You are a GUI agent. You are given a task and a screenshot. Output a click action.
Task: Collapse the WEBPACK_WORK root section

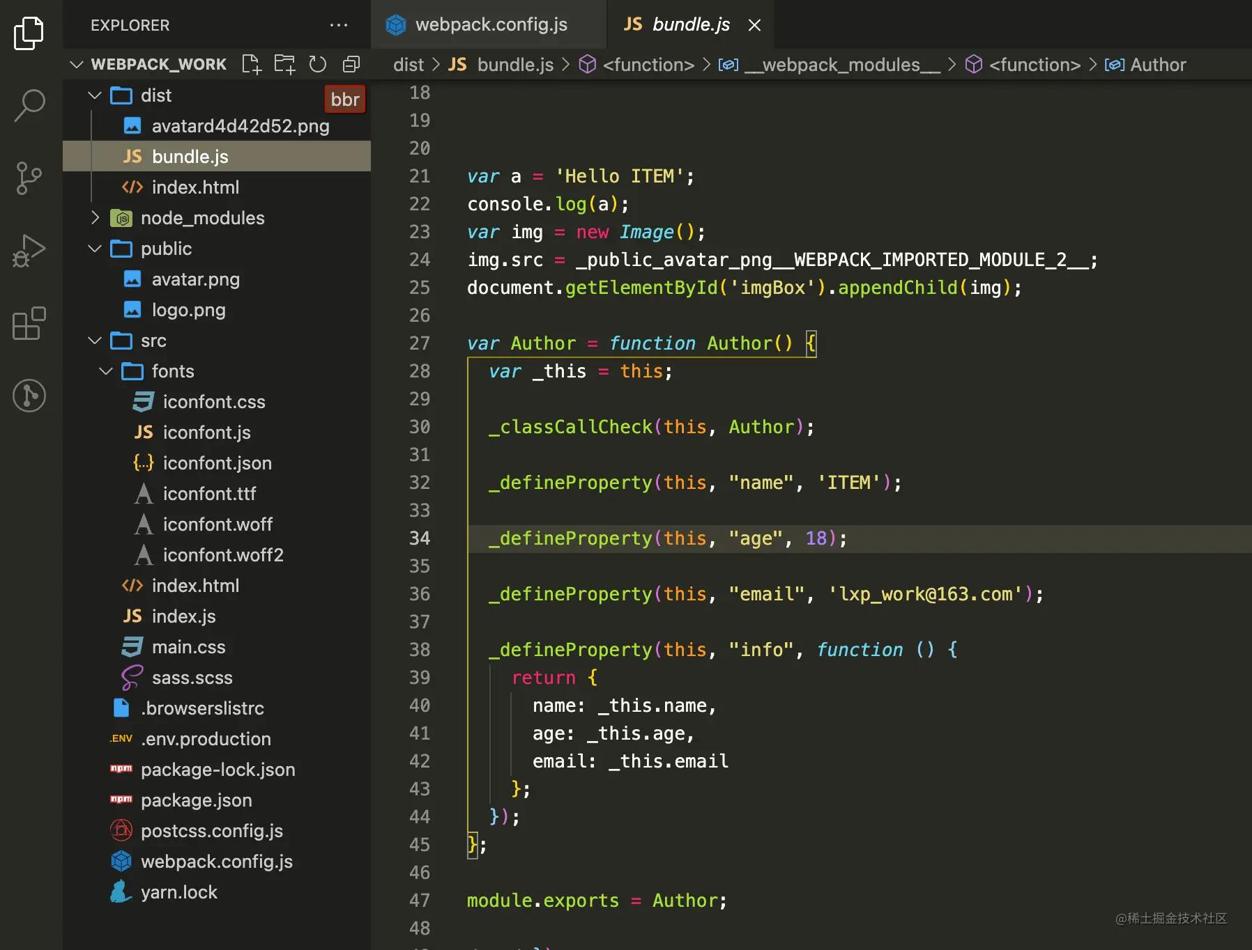point(77,65)
